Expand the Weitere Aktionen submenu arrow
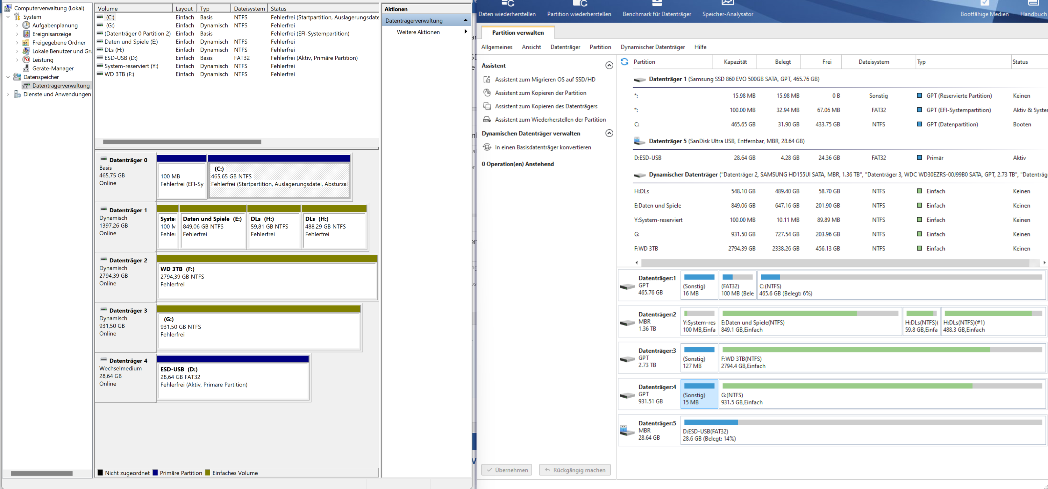Viewport: 1048px width, 489px height. [466, 32]
